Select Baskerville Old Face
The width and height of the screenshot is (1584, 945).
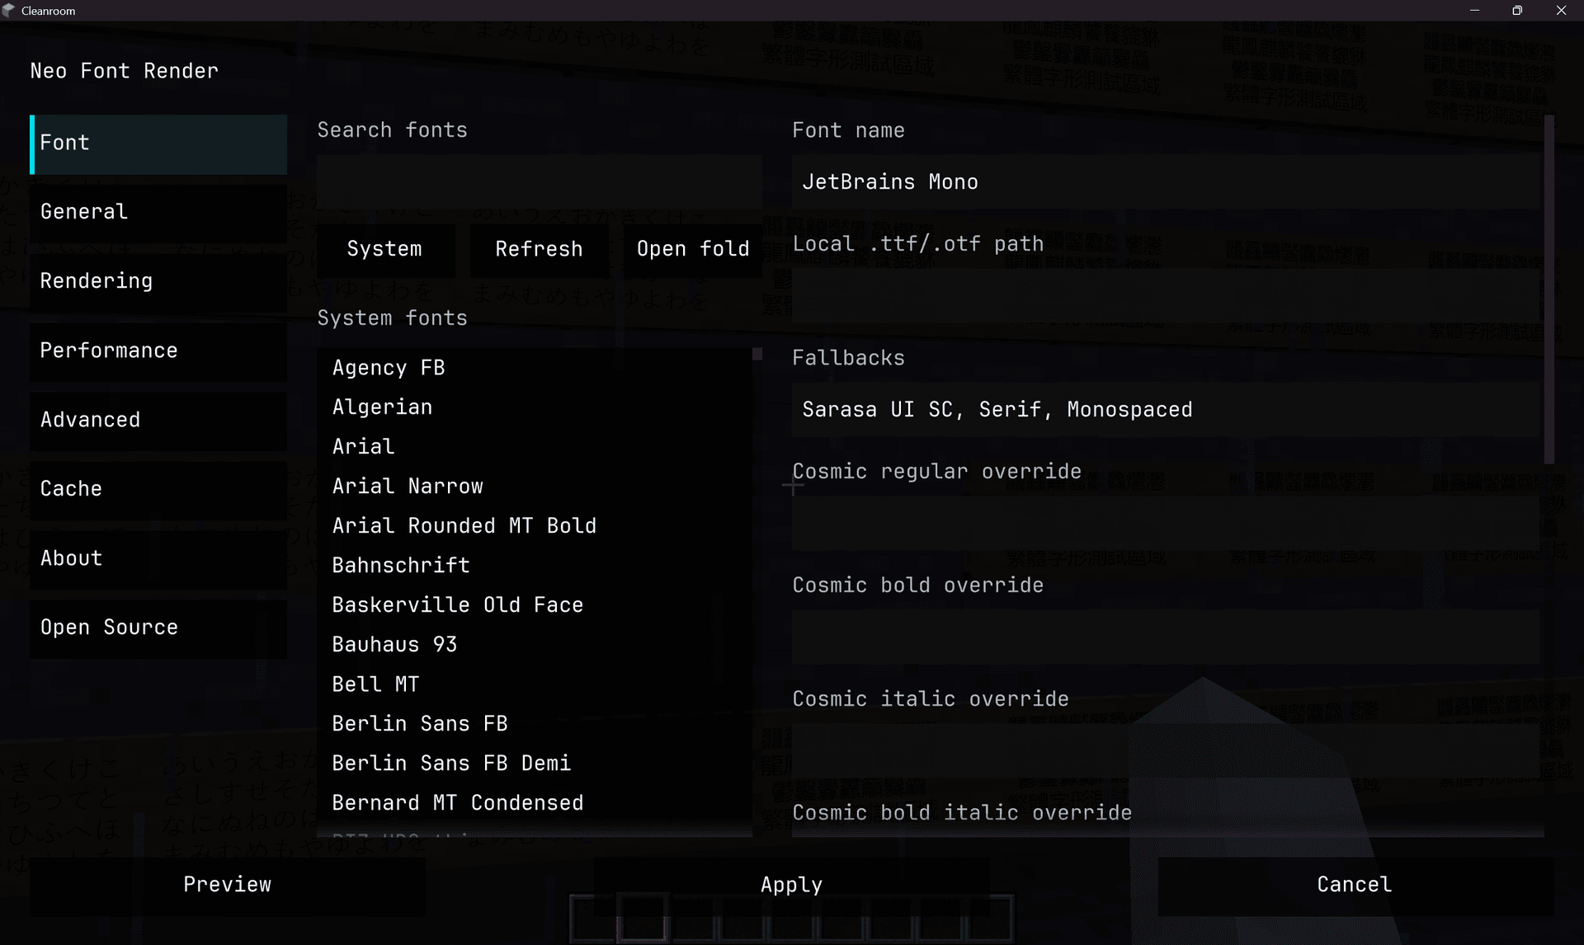(x=535, y=605)
